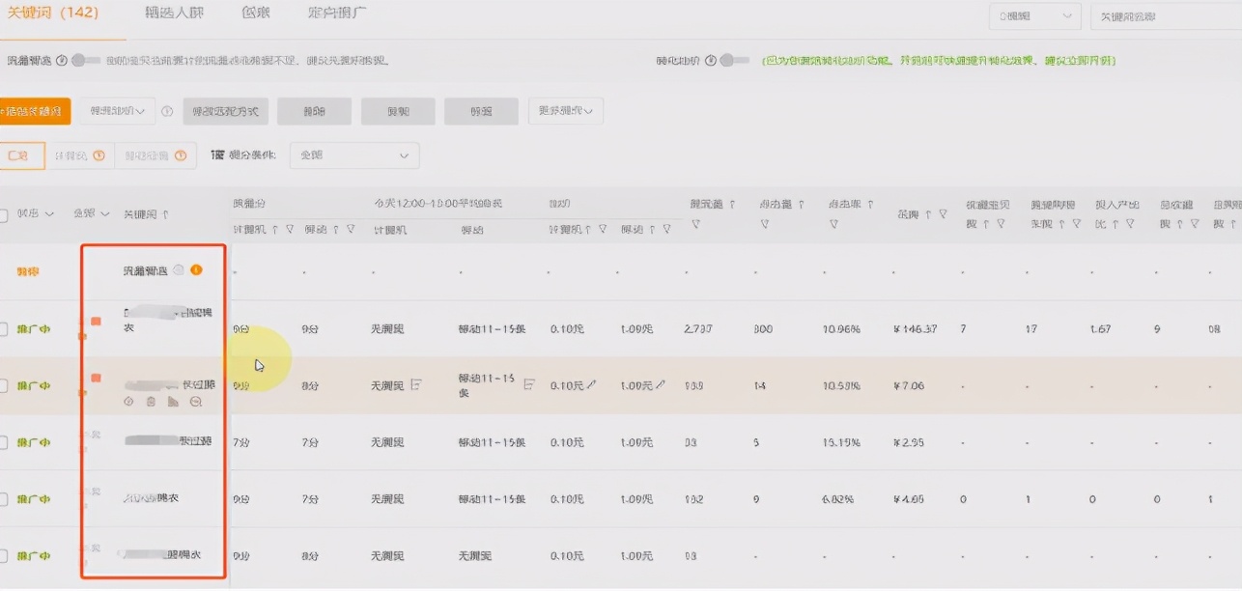
Task: Open the 更多操作 dropdown at toolbar end
Action: point(566,111)
